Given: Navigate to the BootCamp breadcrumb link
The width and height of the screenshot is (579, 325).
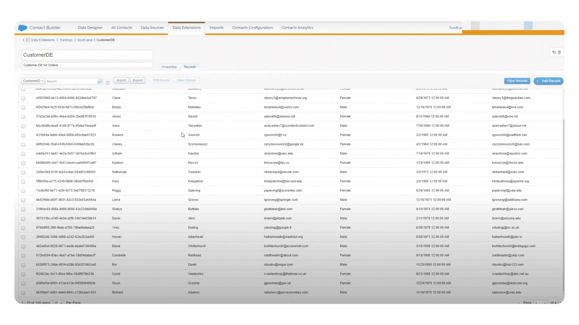Looking at the screenshot, I should click(x=85, y=40).
